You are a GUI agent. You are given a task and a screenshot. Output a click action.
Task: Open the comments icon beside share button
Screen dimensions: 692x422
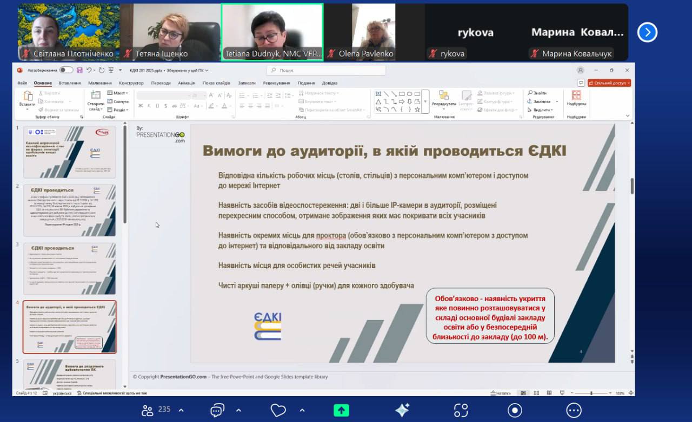pos(581,83)
